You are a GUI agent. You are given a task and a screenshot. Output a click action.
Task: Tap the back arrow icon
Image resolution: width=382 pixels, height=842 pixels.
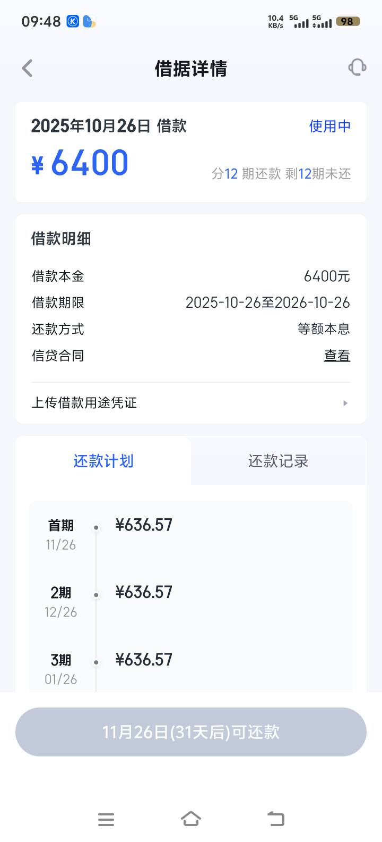click(x=28, y=69)
